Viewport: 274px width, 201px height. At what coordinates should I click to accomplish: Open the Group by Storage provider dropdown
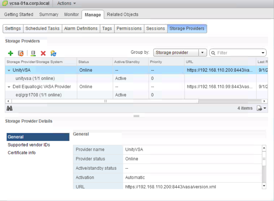point(202,53)
